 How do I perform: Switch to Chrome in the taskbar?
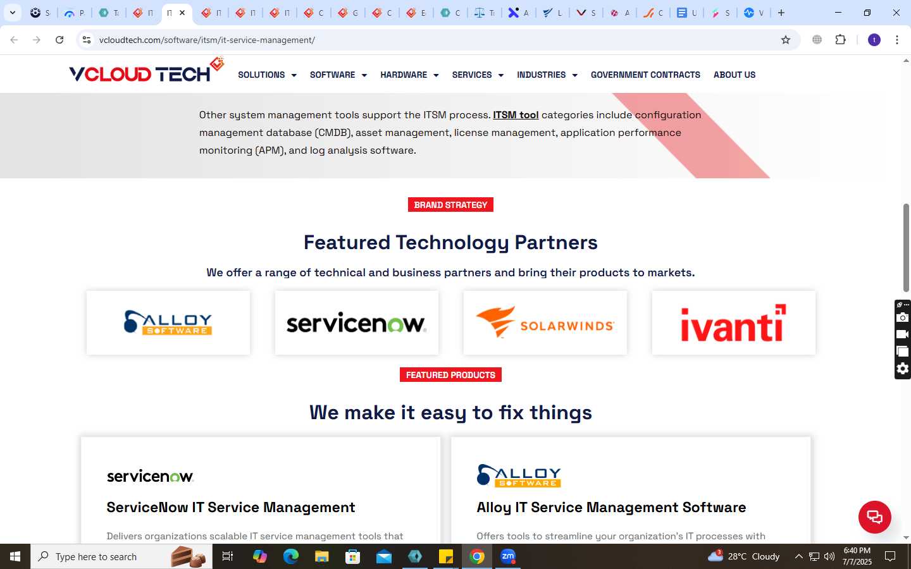(477, 556)
